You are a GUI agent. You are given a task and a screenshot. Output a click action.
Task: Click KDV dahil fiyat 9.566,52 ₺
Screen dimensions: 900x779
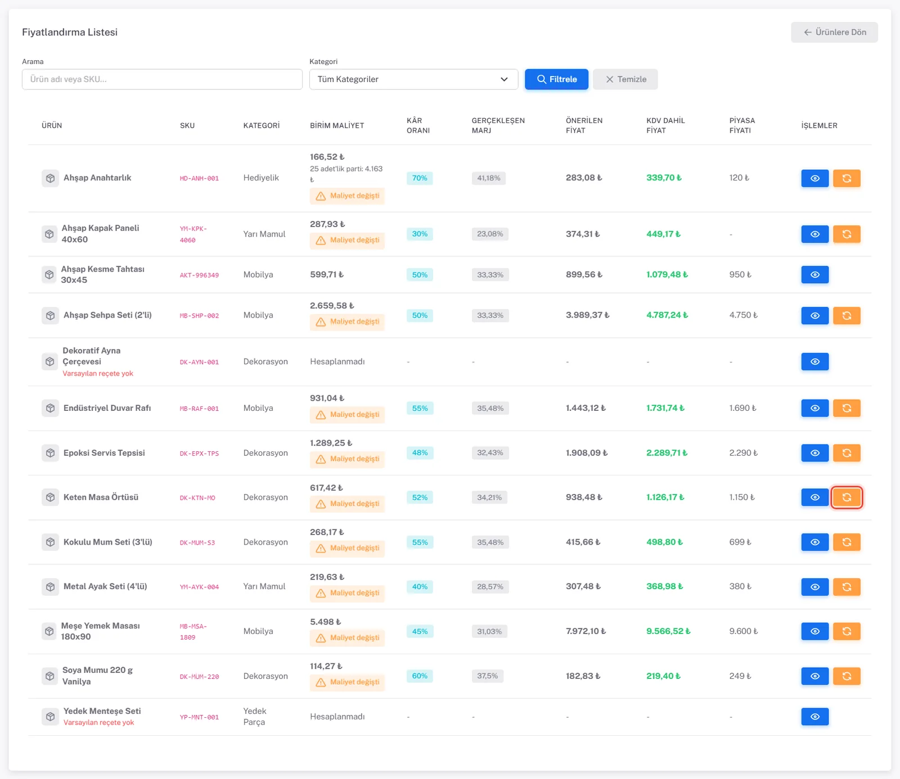click(x=668, y=631)
